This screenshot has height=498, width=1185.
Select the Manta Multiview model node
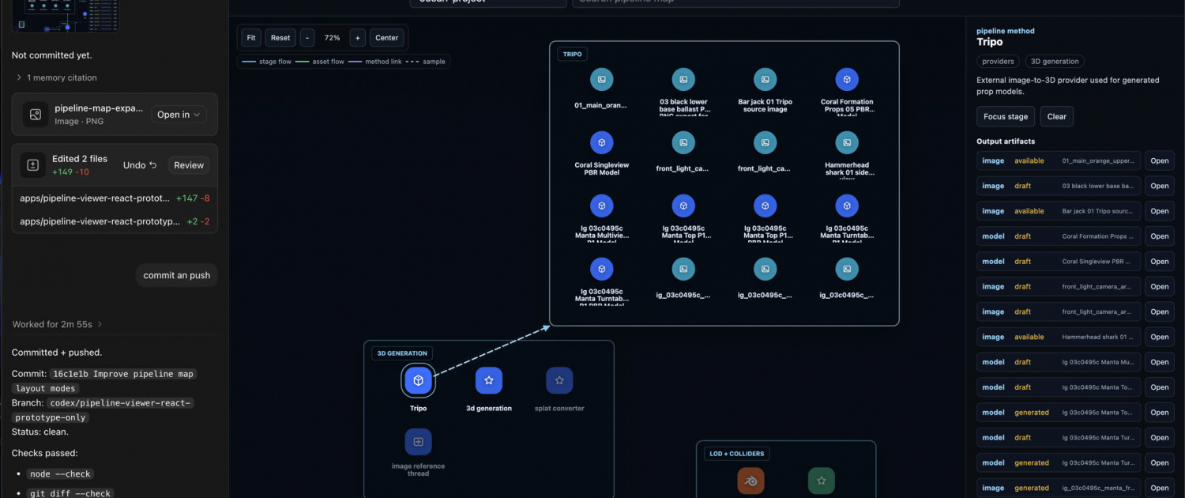[x=601, y=206]
